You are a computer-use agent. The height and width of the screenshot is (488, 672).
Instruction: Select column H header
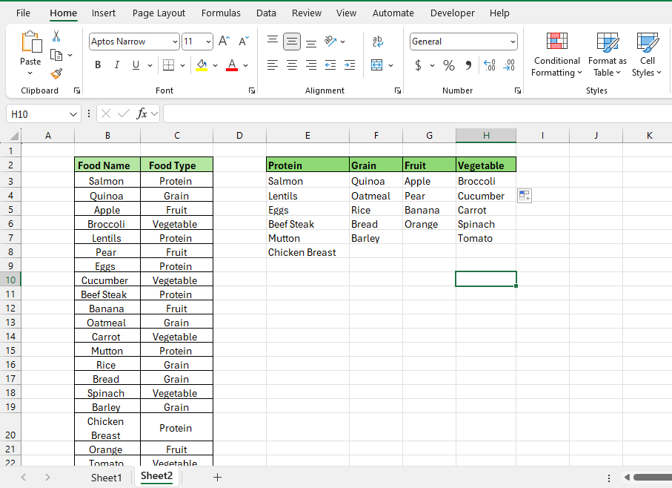[486, 136]
